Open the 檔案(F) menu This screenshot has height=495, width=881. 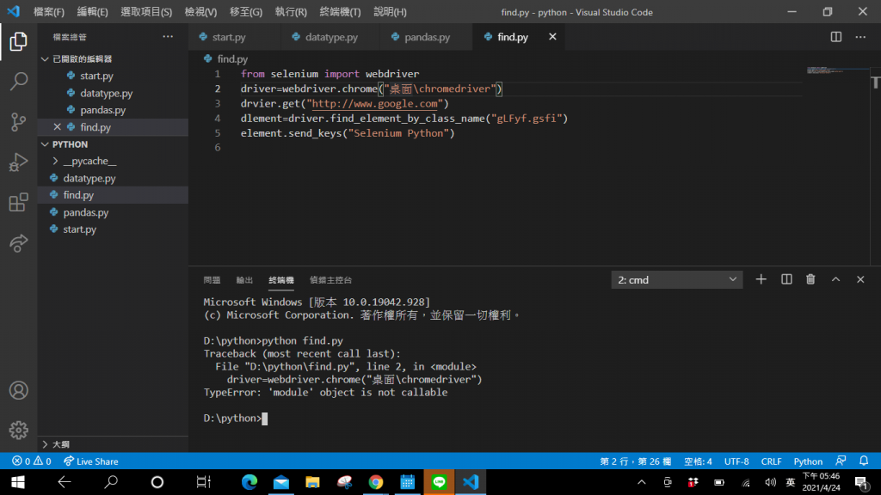coord(49,12)
